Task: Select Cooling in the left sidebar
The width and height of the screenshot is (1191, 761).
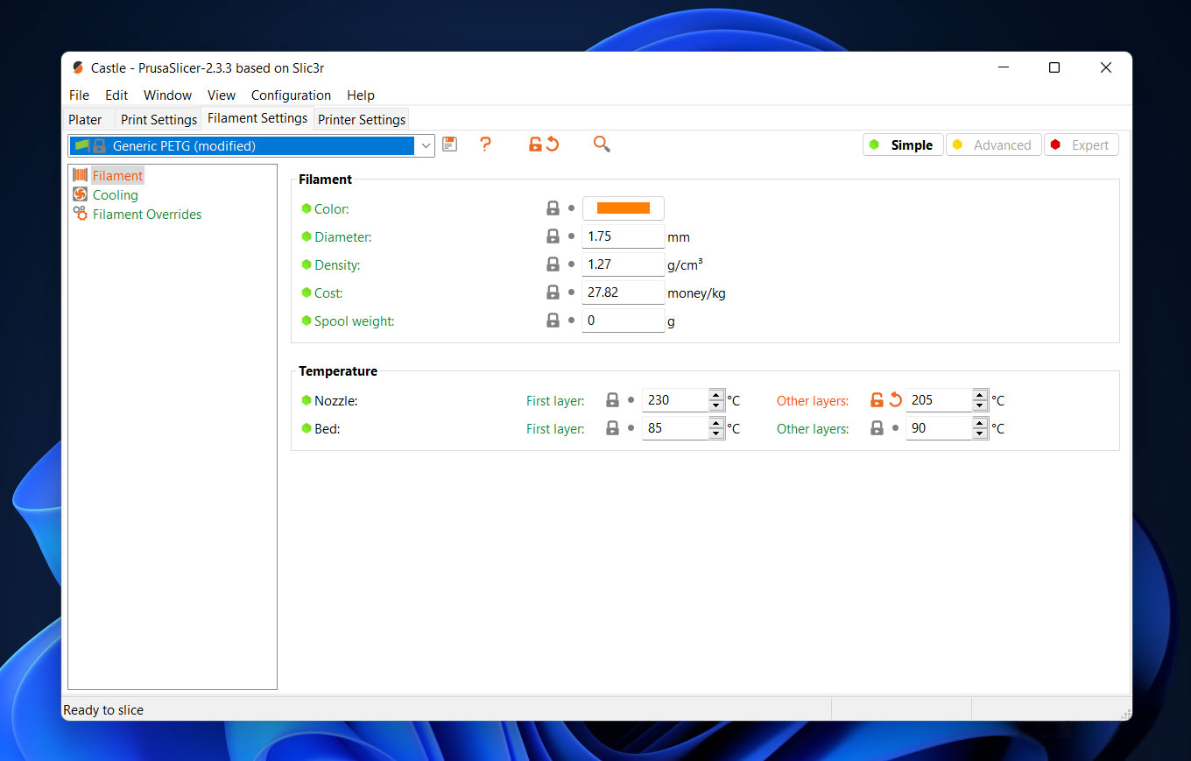Action: click(x=115, y=195)
